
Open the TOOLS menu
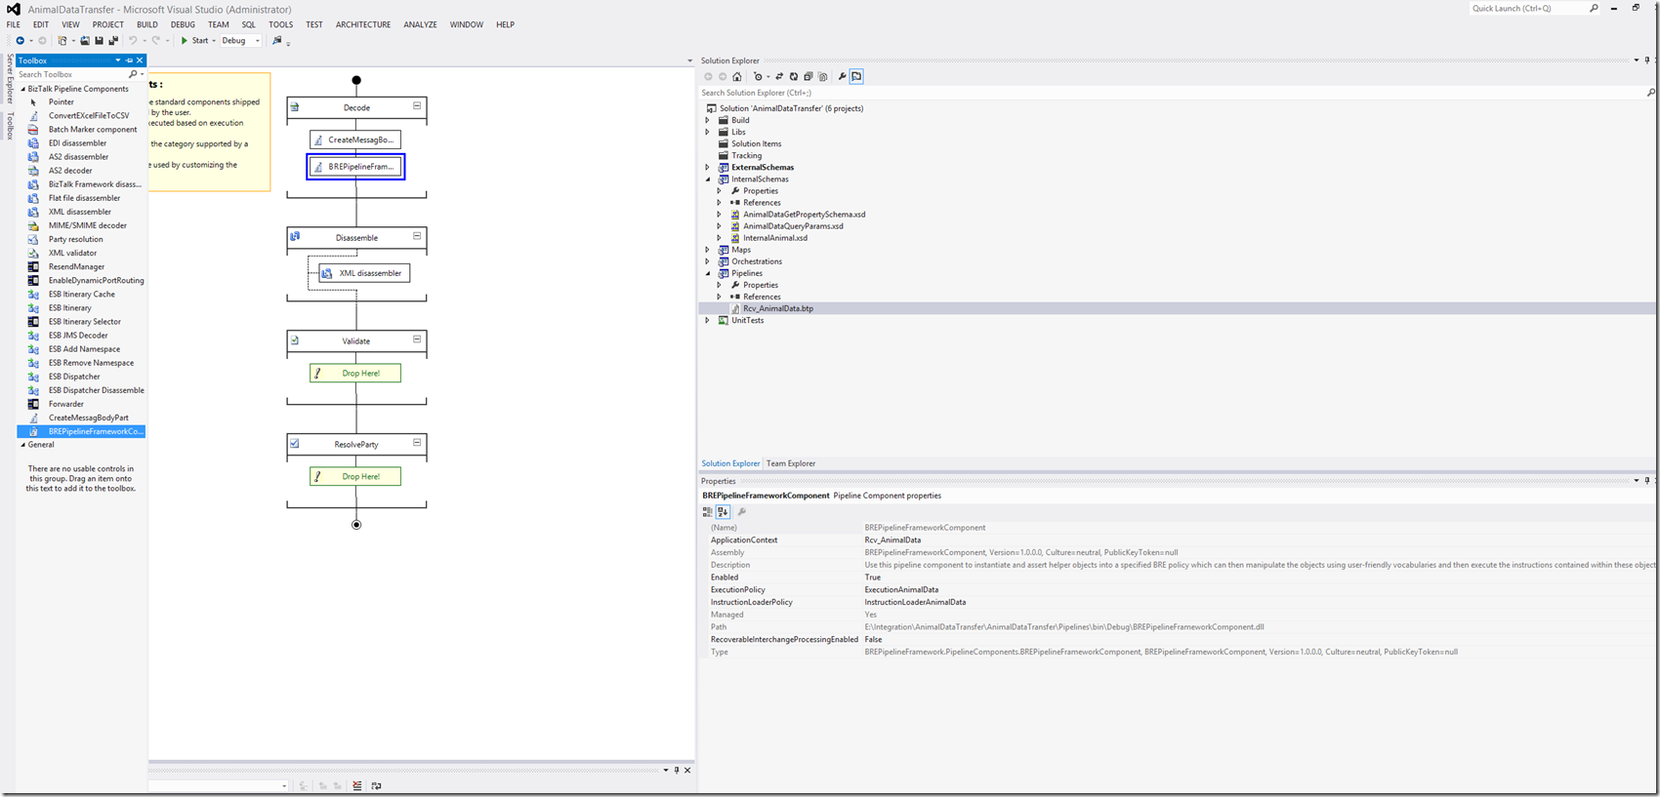(x=280, y=24)
